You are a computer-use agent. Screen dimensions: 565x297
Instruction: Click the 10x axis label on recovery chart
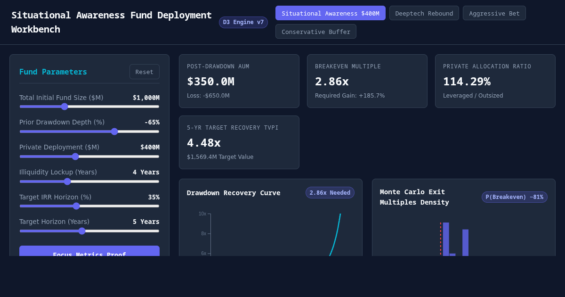point(202,214)
